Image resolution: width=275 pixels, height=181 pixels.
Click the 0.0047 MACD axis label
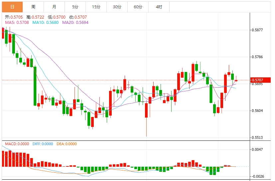pos(257,149)
